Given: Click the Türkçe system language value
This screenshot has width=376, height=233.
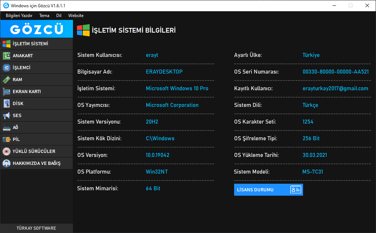Looking at the screenshot, I should pos(310,105).
